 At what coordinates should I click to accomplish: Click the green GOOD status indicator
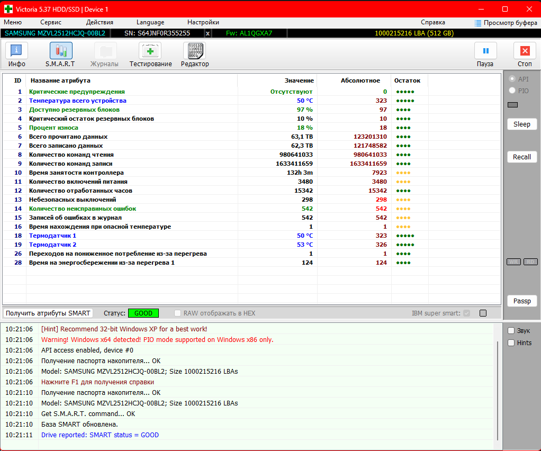(x=143, y=313)
